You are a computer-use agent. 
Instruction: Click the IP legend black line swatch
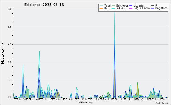[152, 6]
